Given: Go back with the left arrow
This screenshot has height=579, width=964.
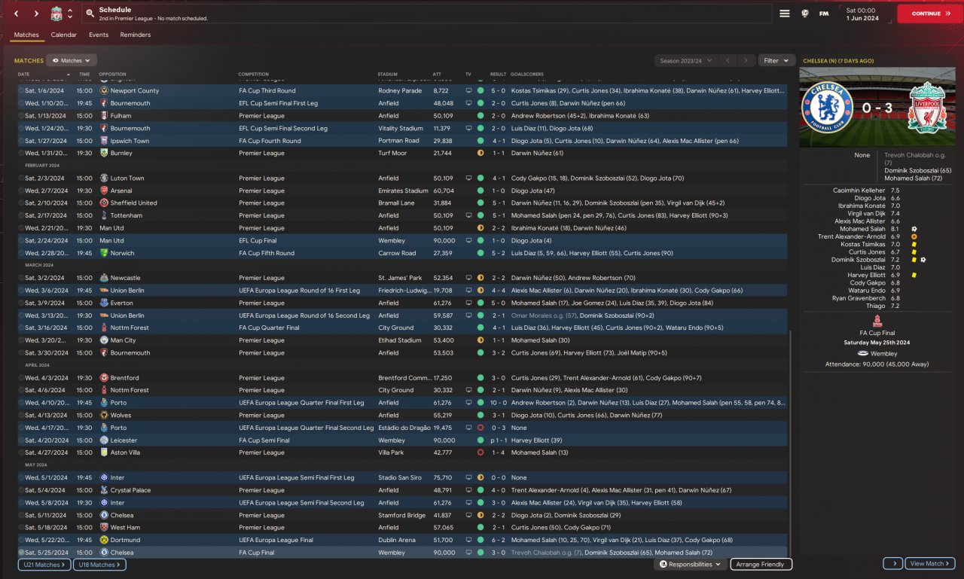Looking at the screenshot, I should [x=16, y=14].
